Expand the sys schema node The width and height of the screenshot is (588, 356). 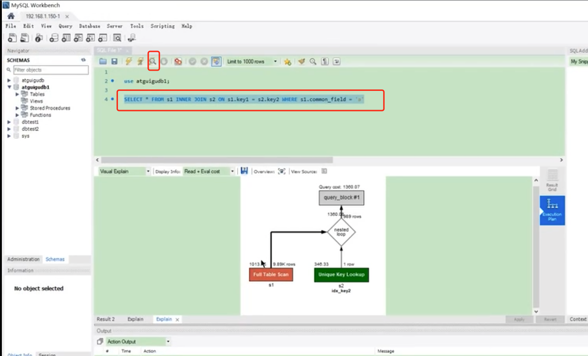coord(9,136)
